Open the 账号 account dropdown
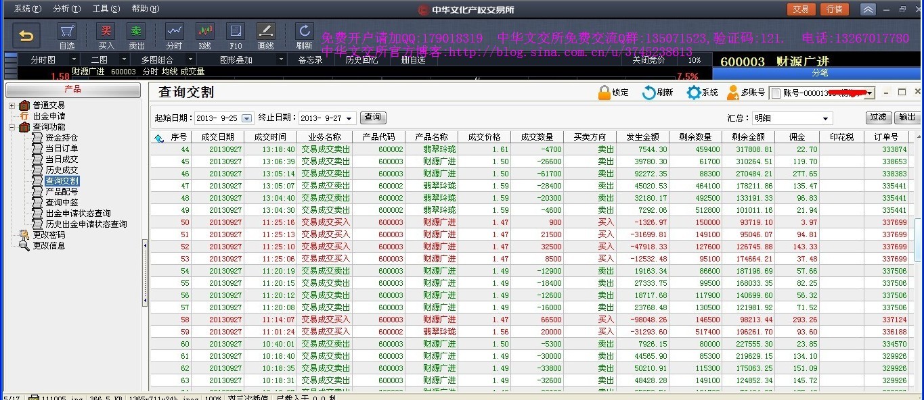 [870, 93]
